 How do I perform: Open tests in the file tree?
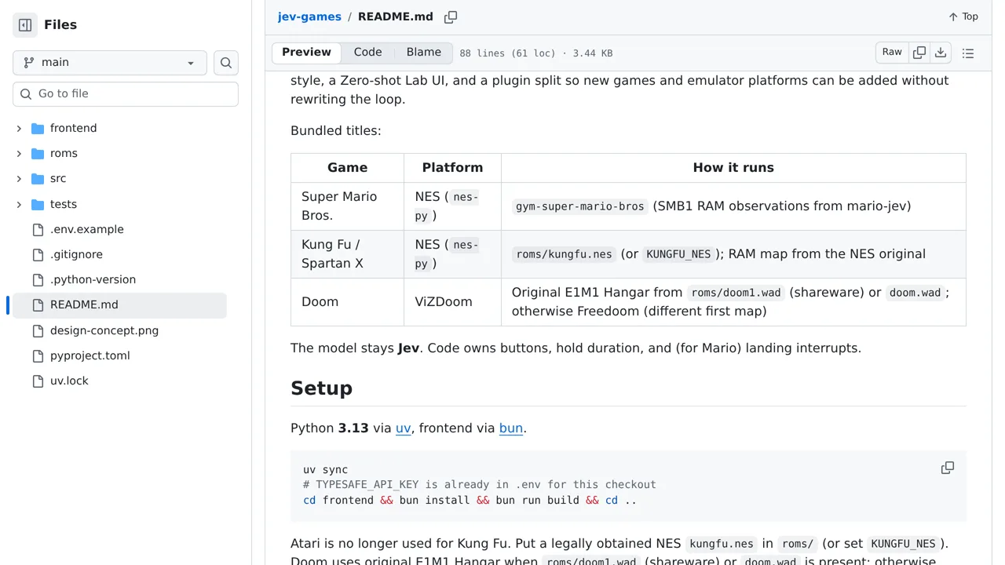click(64, 204)
